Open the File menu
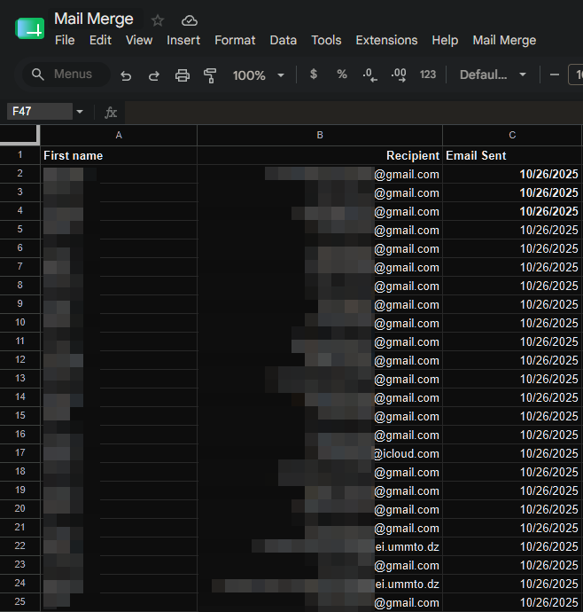 pos(65,40)
